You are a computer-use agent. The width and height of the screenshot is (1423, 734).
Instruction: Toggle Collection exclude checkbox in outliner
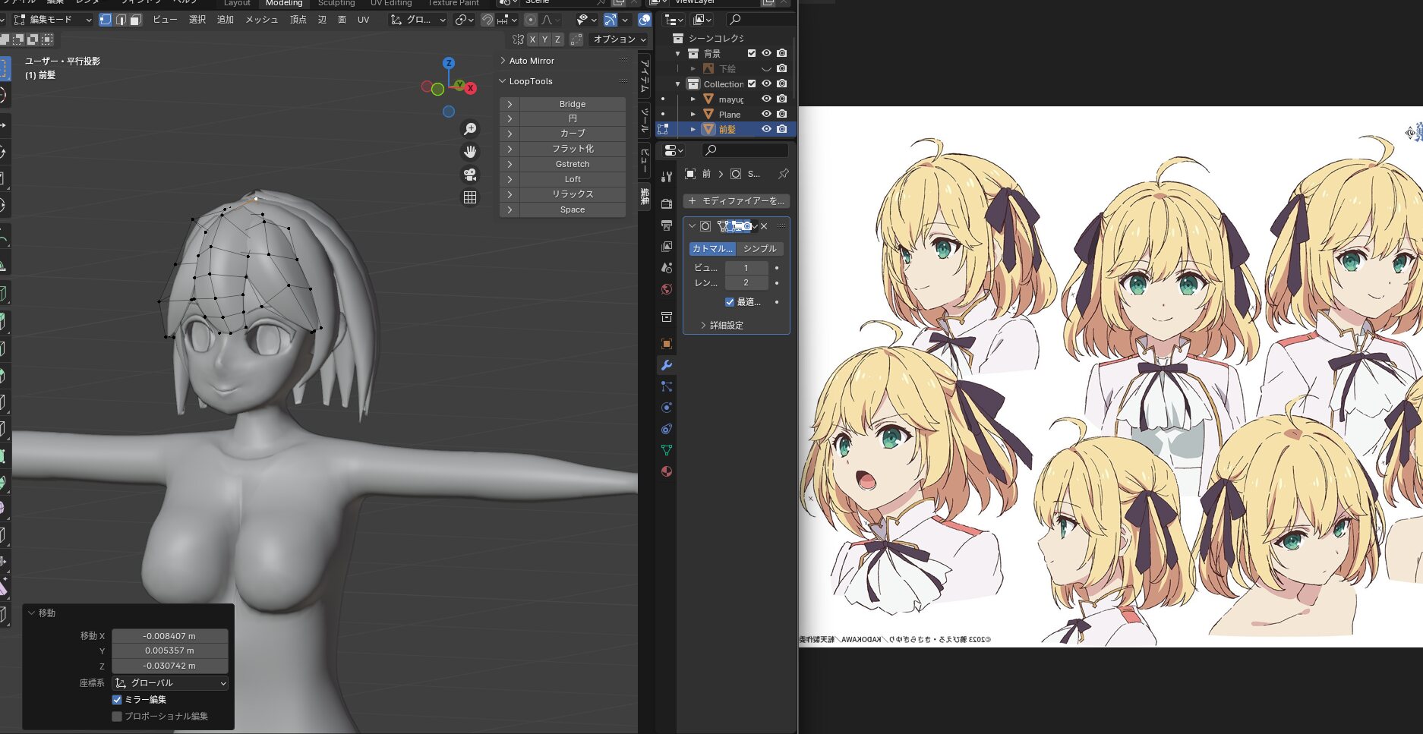point(752,83)
